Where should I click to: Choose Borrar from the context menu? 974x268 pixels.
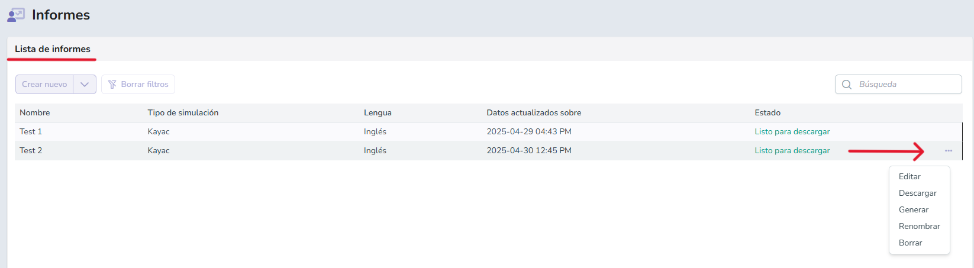911,243
